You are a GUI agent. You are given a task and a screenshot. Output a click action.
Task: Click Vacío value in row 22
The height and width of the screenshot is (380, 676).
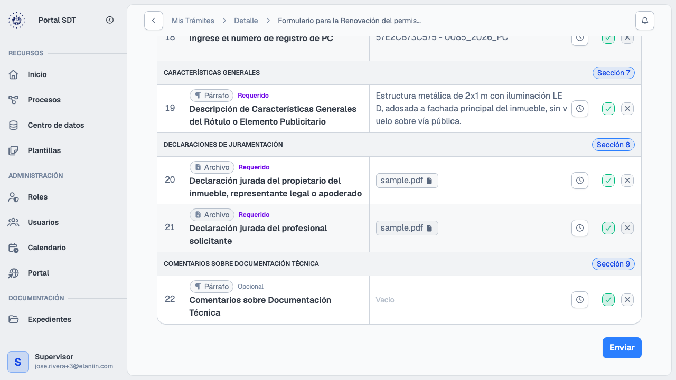[x=385, y=300]
